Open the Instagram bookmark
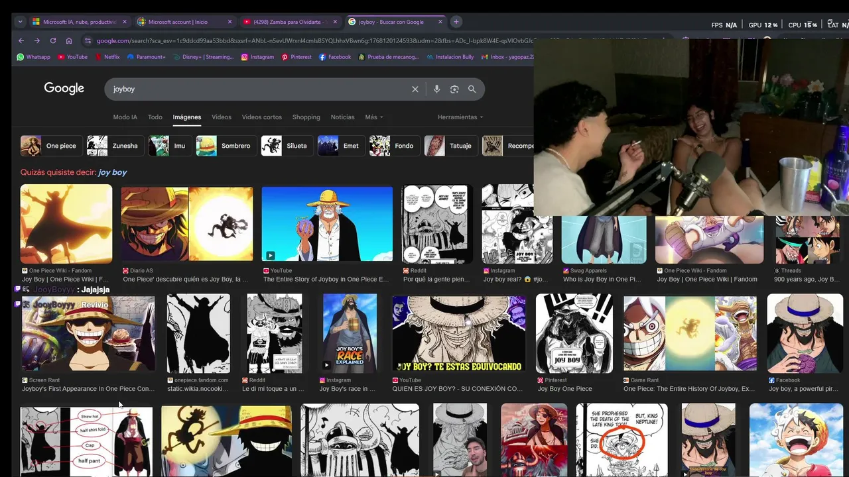Image resolution: width=849 pixels, height=477 pixels. tap(257, 57)
